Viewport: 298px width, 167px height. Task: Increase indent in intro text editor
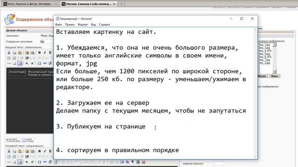(27, 58)
